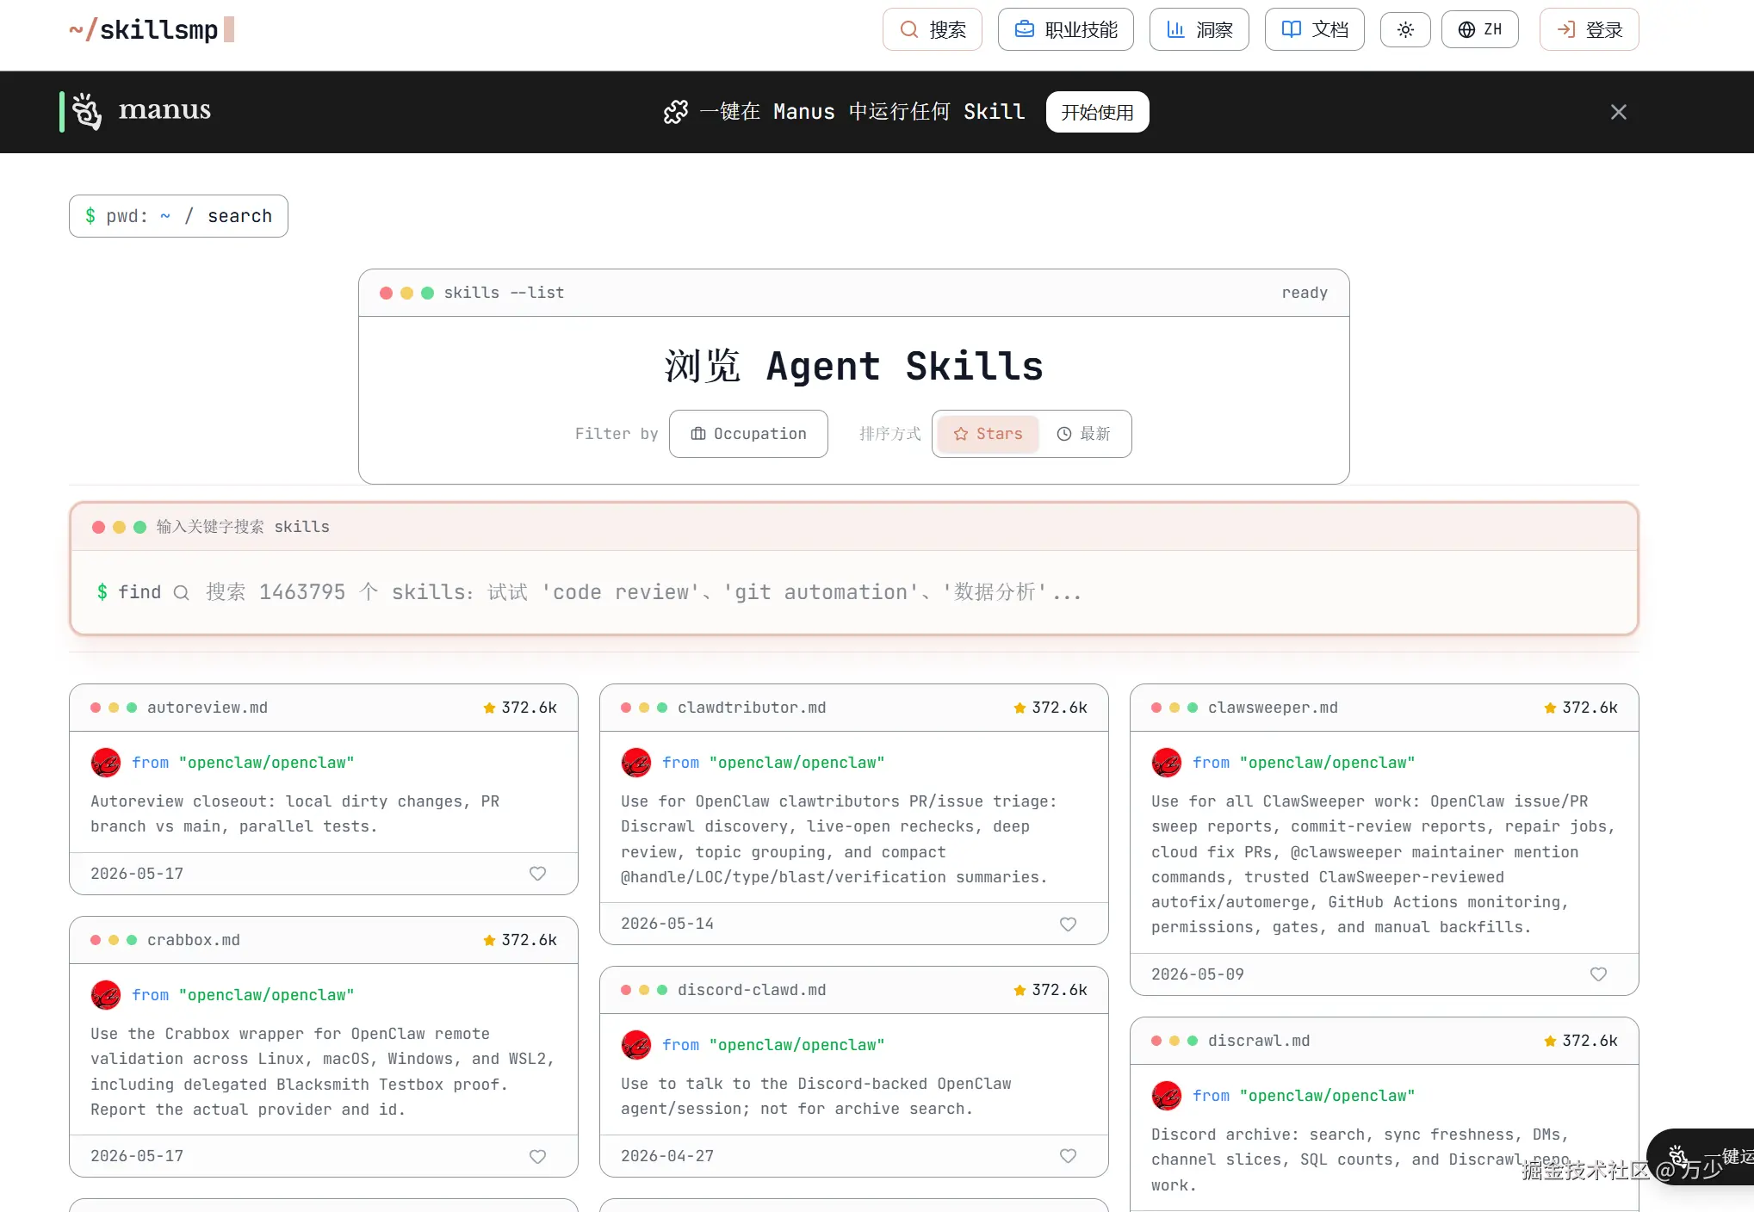The width and height of the screenshot is (1754, 1212).
Task: Open the 职业技能 menu item
Action: tap(1066, 29)
